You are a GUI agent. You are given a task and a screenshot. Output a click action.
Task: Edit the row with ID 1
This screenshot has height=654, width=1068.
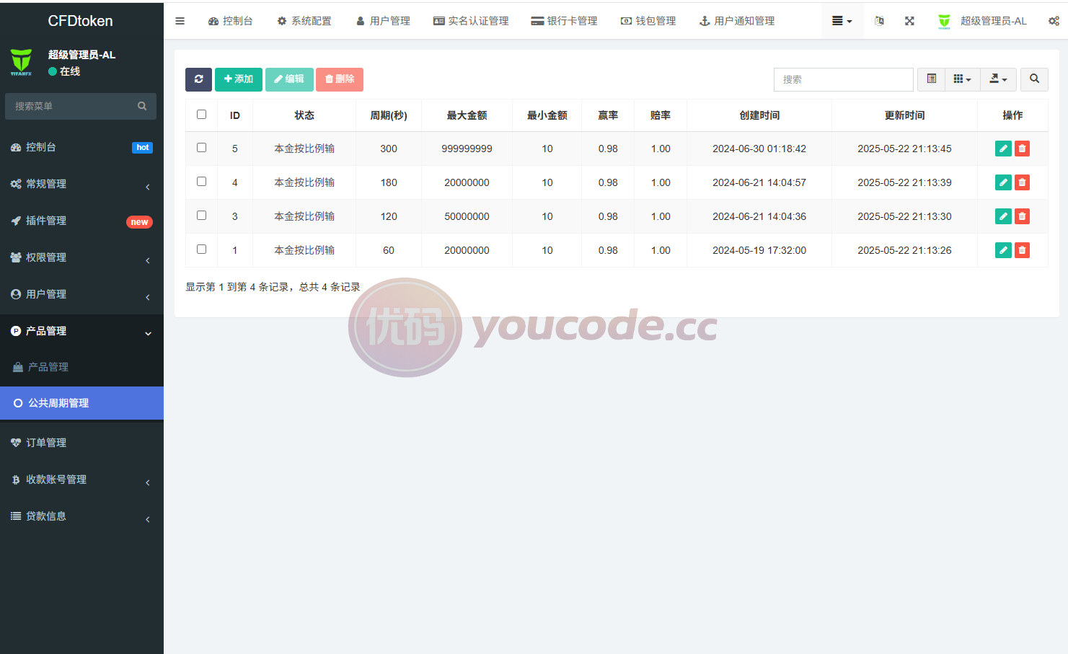(x=1003, y=250)
